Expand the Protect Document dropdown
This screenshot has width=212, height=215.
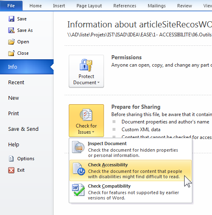point(86,71)
